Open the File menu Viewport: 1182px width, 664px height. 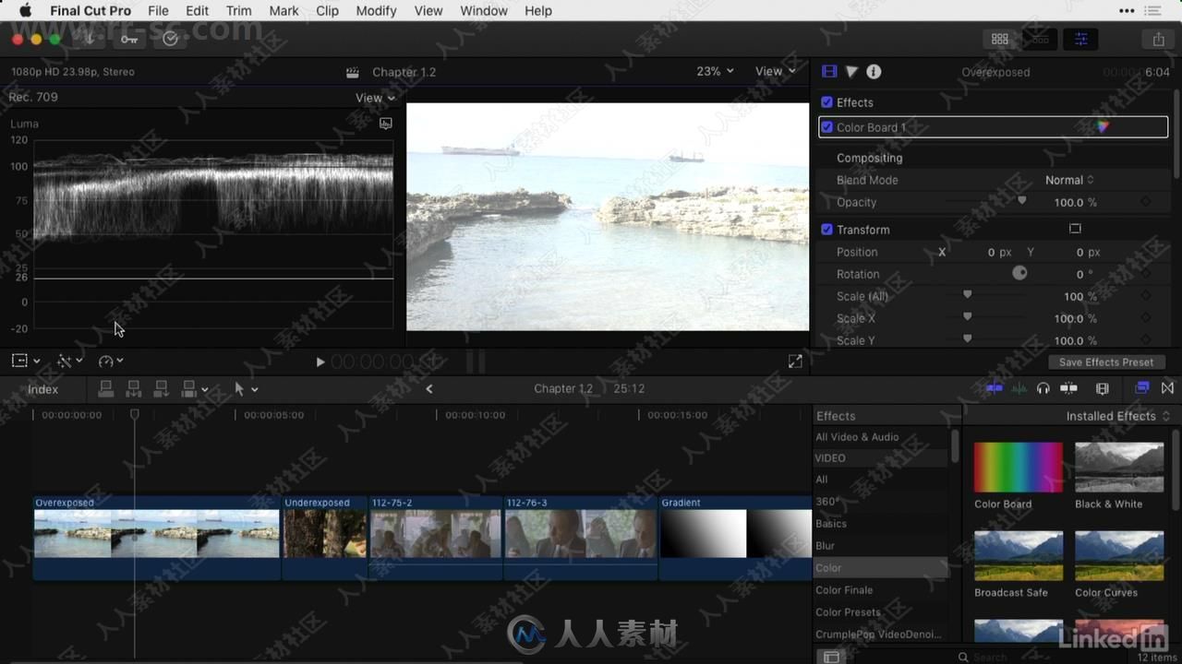click(158, 11)
